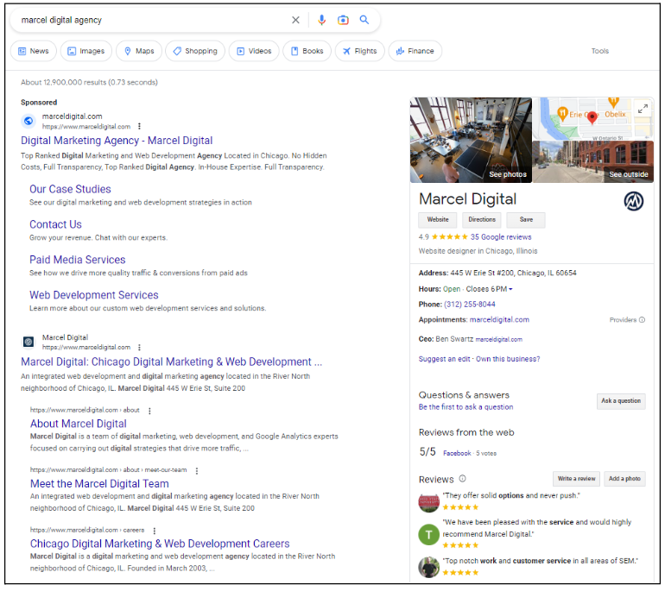Open the 35 Google reviews link
The image size is (665, 591).
501,237
